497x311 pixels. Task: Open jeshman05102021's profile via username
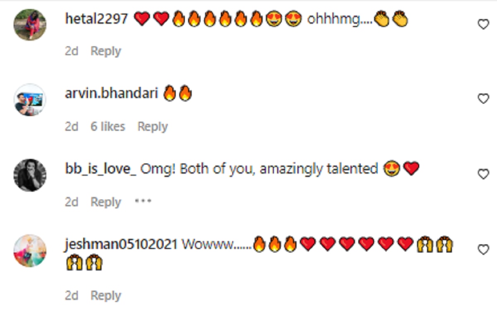click(121, 244)
